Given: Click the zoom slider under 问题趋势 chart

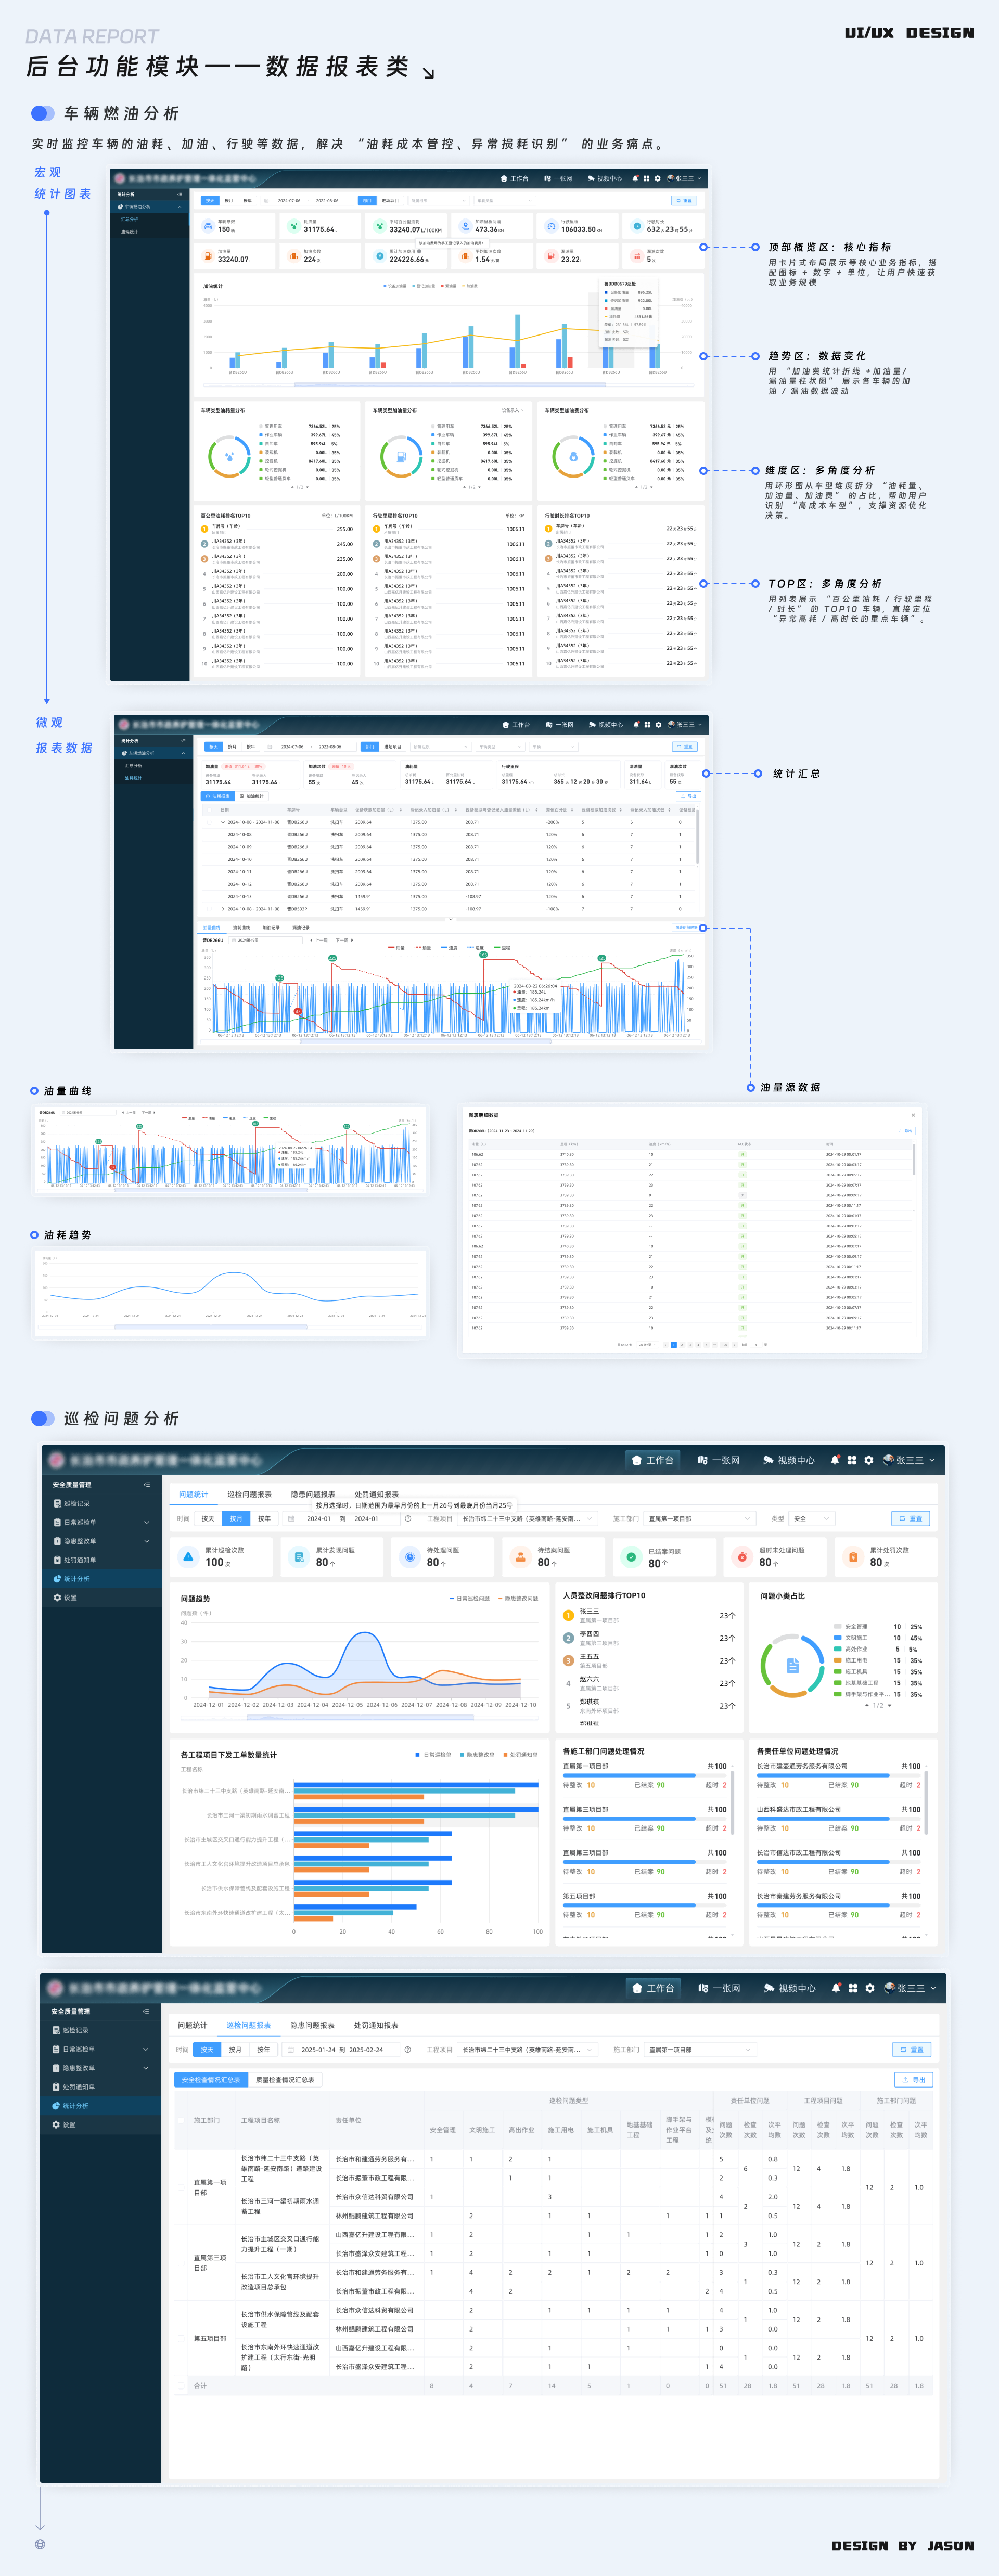Looking at the screenshot, I should 360,1717.
